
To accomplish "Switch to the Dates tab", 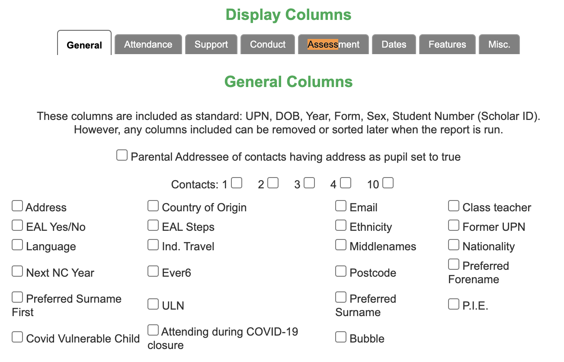I will [x=394, y=44].
